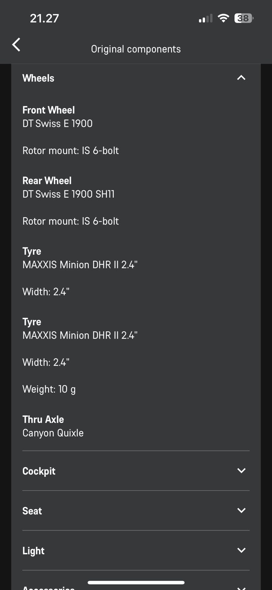Select the Light section label
Viewport: 272px width, 590px height.
point(33,551)
